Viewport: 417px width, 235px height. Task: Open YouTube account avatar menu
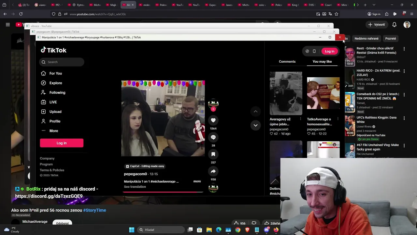pos(407,24)
